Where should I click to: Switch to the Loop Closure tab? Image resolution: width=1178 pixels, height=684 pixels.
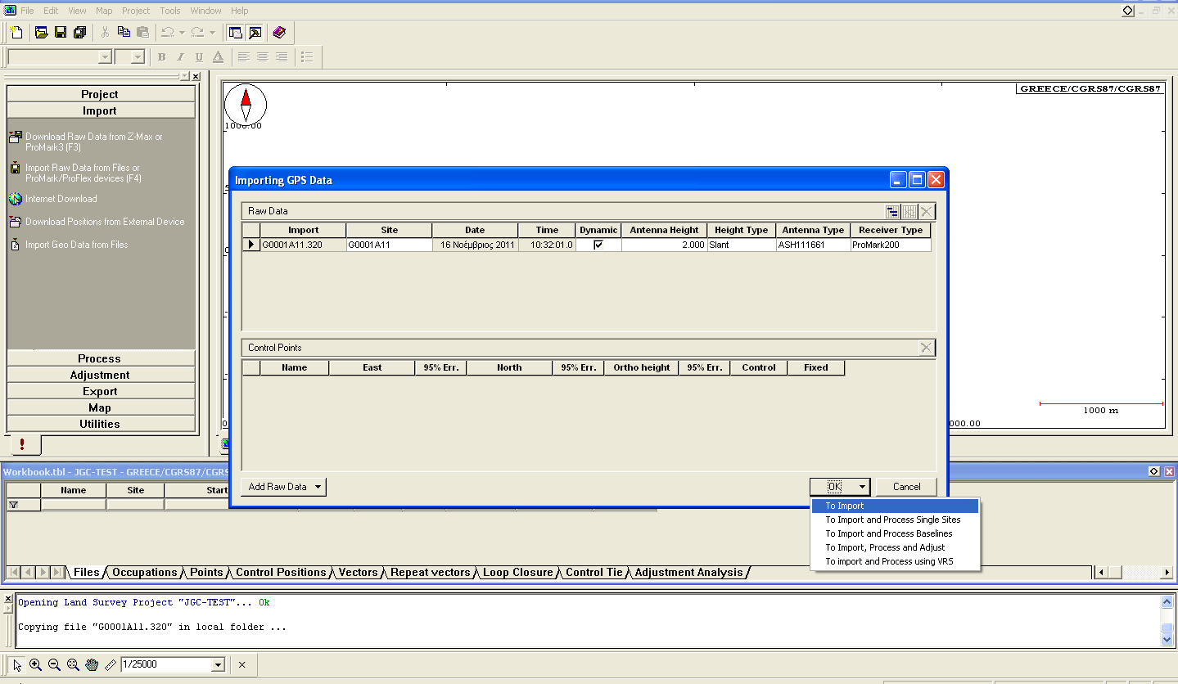click(x=518, y=573)
